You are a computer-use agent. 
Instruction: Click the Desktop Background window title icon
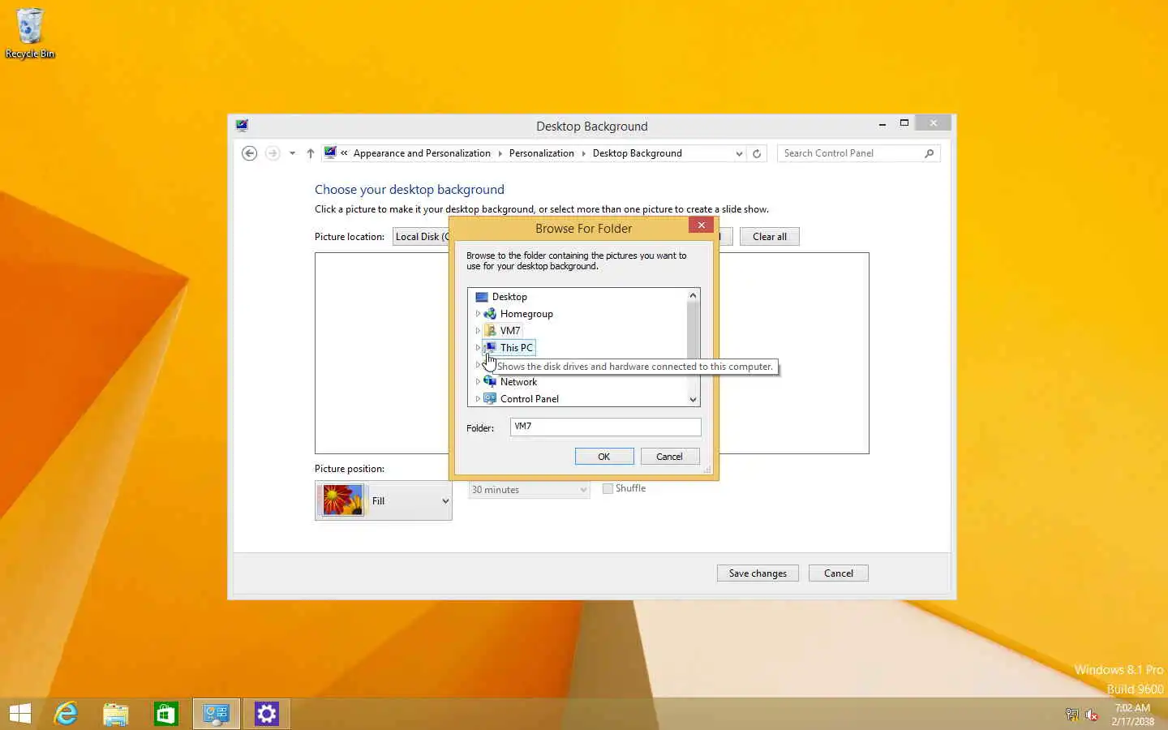pyautogui.click(x=242, y=125)
